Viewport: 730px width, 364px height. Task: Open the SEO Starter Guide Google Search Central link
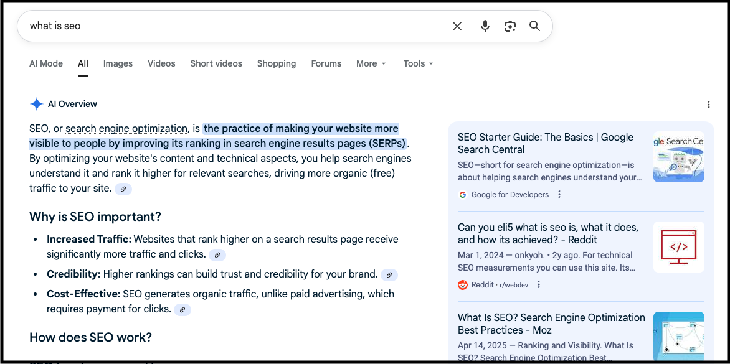[x=545, y=143]
